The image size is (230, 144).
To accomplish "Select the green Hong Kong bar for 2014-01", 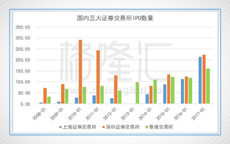I will point(155,92).
